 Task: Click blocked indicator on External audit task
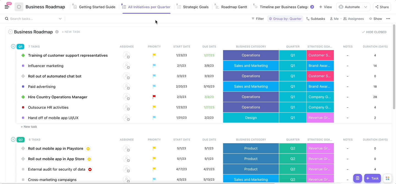tap(90, 169)
